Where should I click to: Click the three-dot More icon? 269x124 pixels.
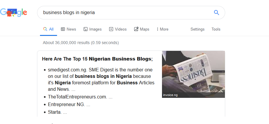pos(158,29)
